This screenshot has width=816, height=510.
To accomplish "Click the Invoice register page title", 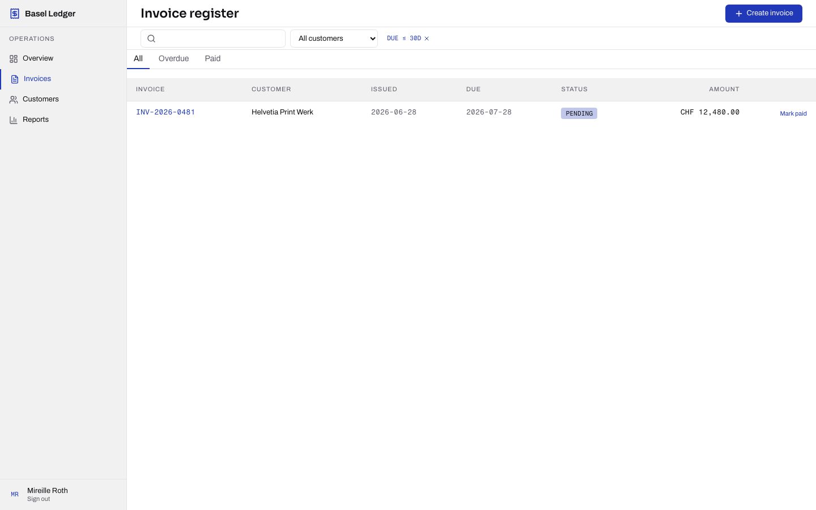I will click(x=190, y=14).
